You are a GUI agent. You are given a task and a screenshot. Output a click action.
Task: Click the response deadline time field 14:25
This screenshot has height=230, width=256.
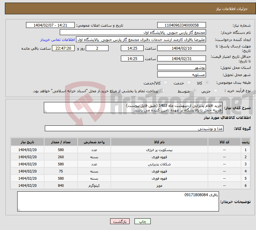pyautogui.click(x=132, y=48)
